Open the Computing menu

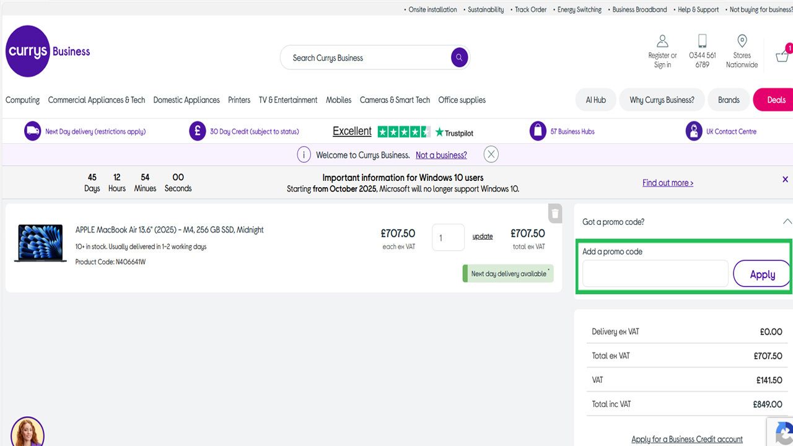click(x=22, y=100)
